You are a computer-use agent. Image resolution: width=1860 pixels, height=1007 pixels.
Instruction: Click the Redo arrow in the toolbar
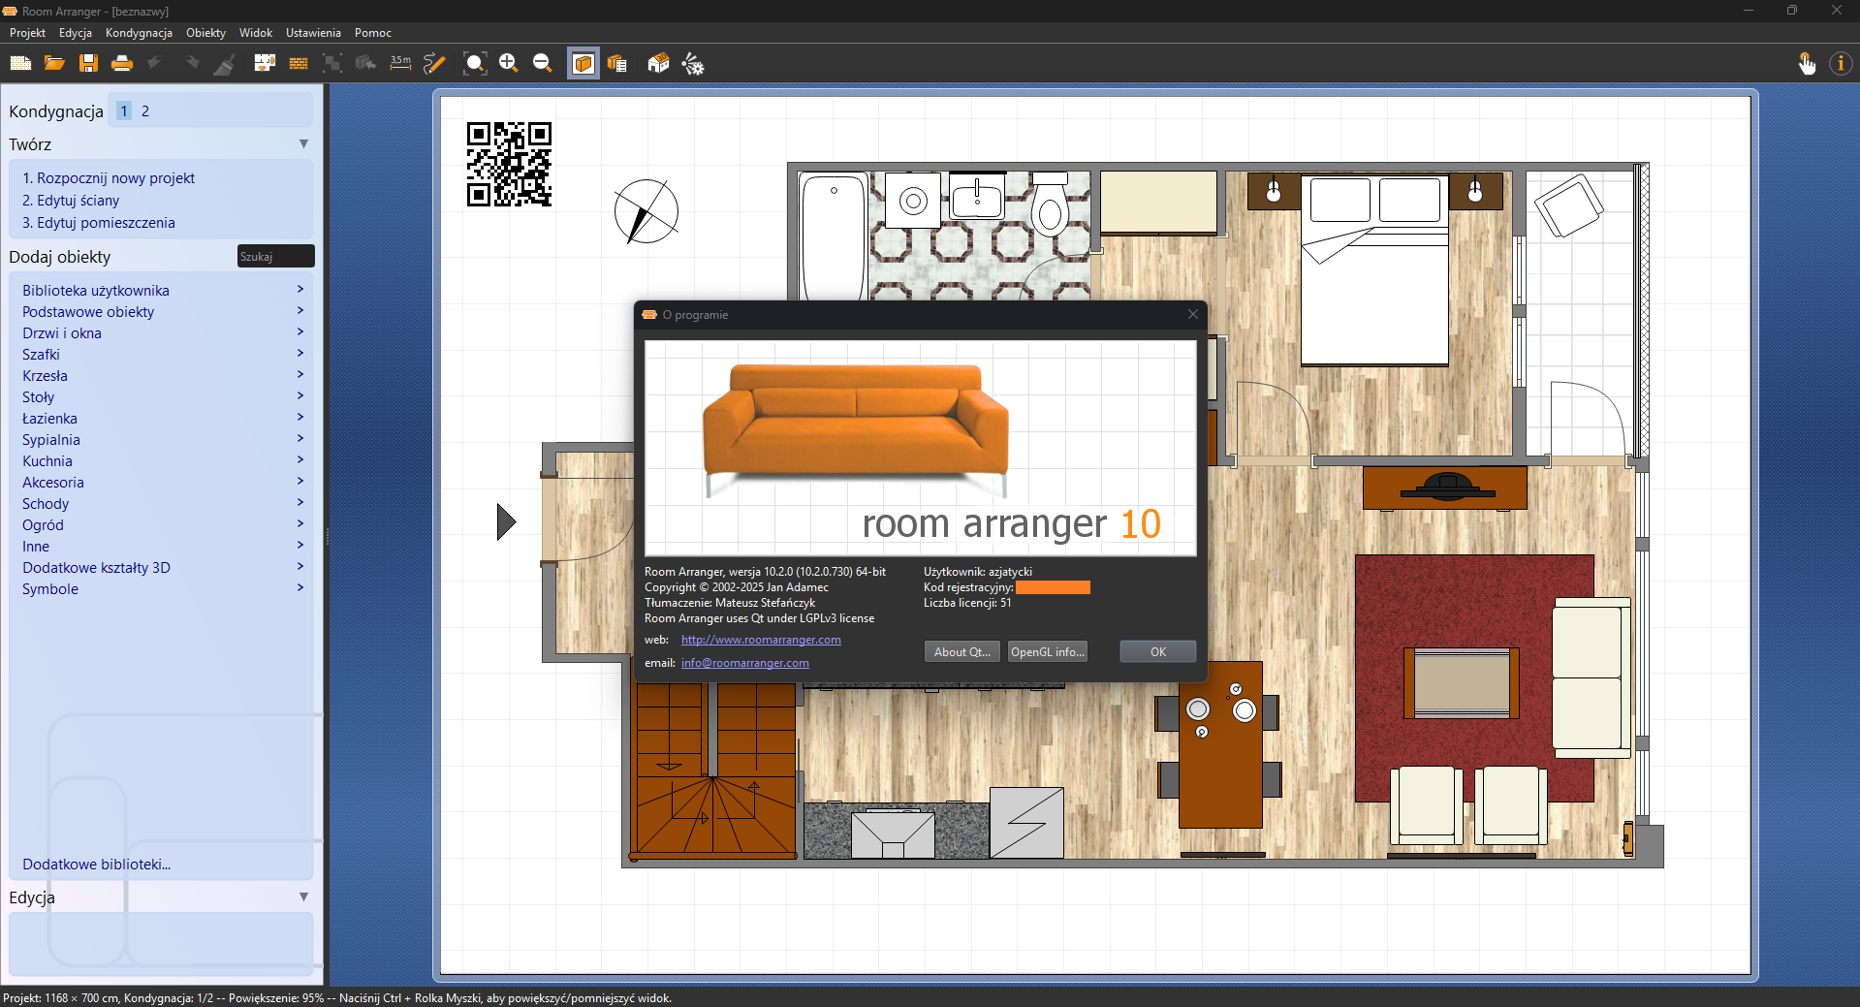point(191,64)
